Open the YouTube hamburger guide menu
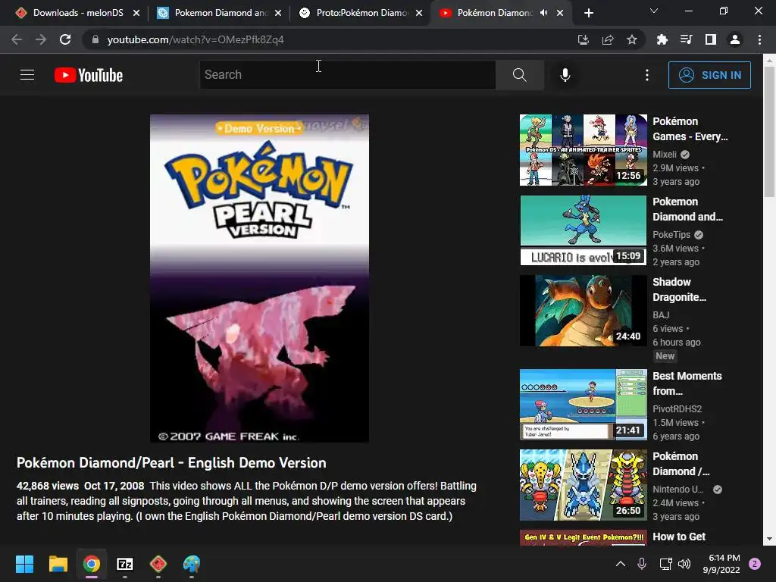The image size is (776, 582). coord(27,75)
